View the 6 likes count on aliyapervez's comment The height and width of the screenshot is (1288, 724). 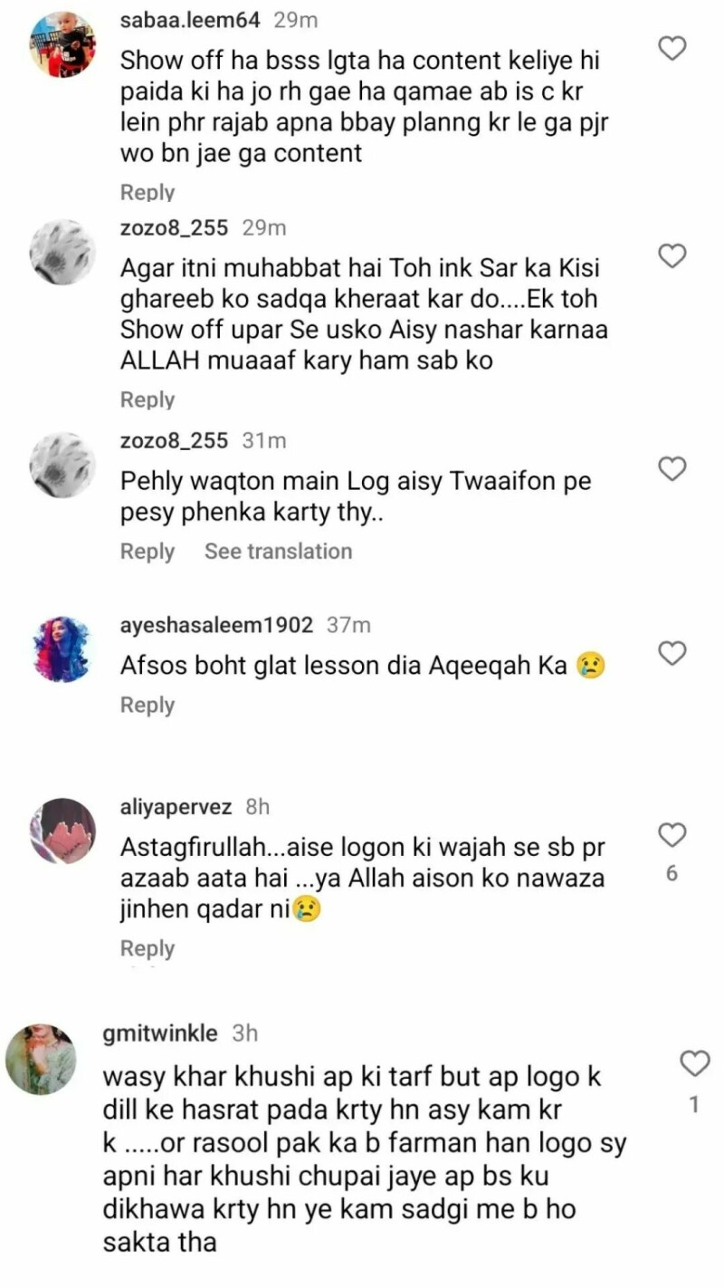pyautogui.click(x=672, y=874)
